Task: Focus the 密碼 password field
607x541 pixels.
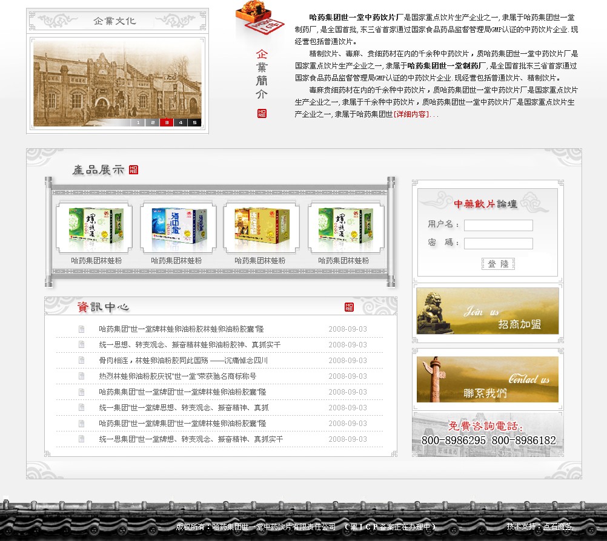Action: tap(498, 243)
